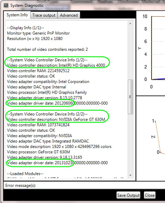The width and height of the screenshot is (165, 203).
Task: Close the System Diagnostic dialog
Action: (150, 195)
